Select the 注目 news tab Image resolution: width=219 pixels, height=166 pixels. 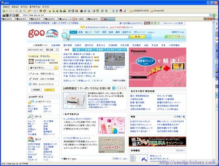coord(67,50)
